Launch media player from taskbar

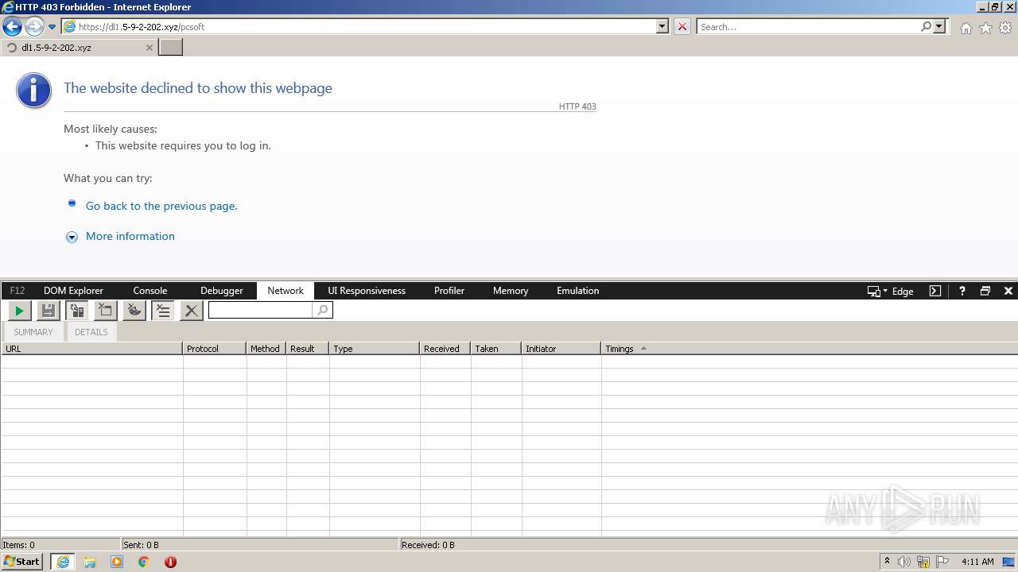click(117, 562)
